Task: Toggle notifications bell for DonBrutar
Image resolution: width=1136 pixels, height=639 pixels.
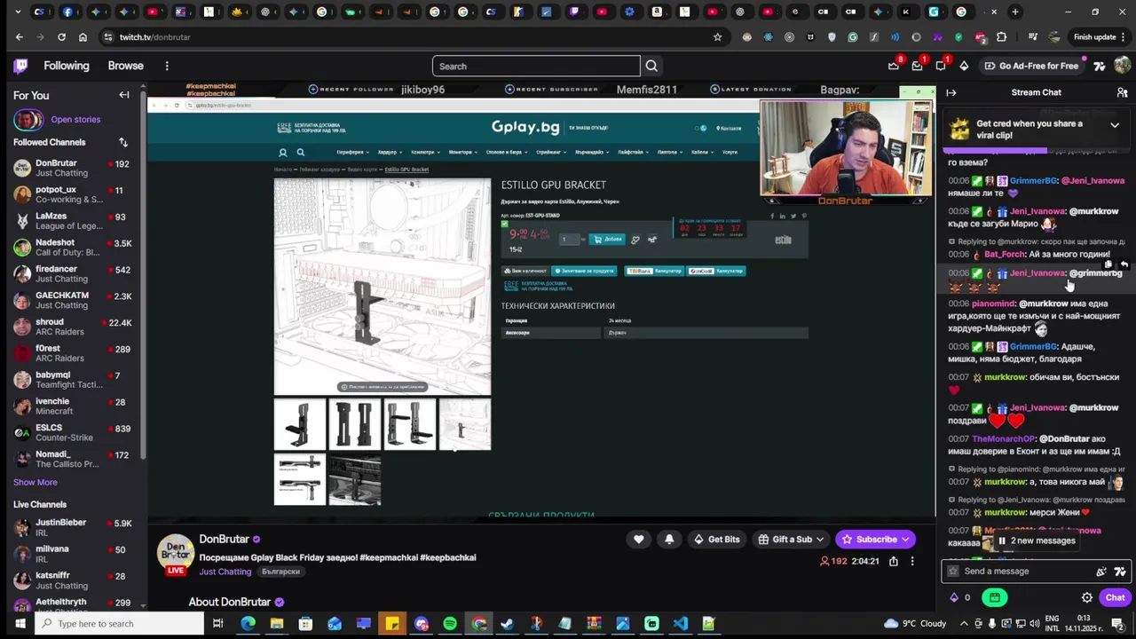Action: tap(669, 540)
